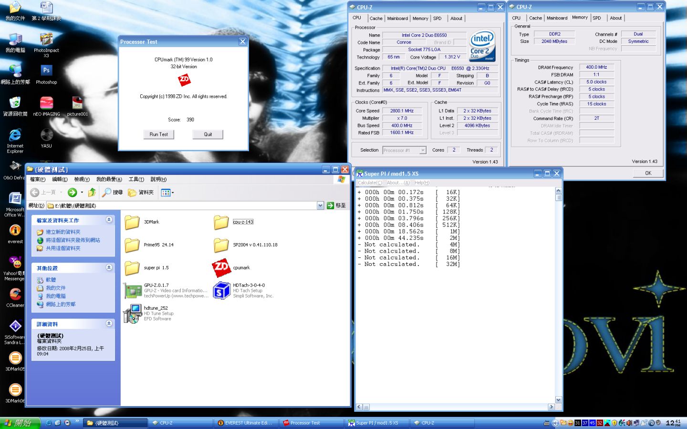The height and width of the screenshot is (429, 687).
Task: Click the Share this folder link
Action: point(62,248)
